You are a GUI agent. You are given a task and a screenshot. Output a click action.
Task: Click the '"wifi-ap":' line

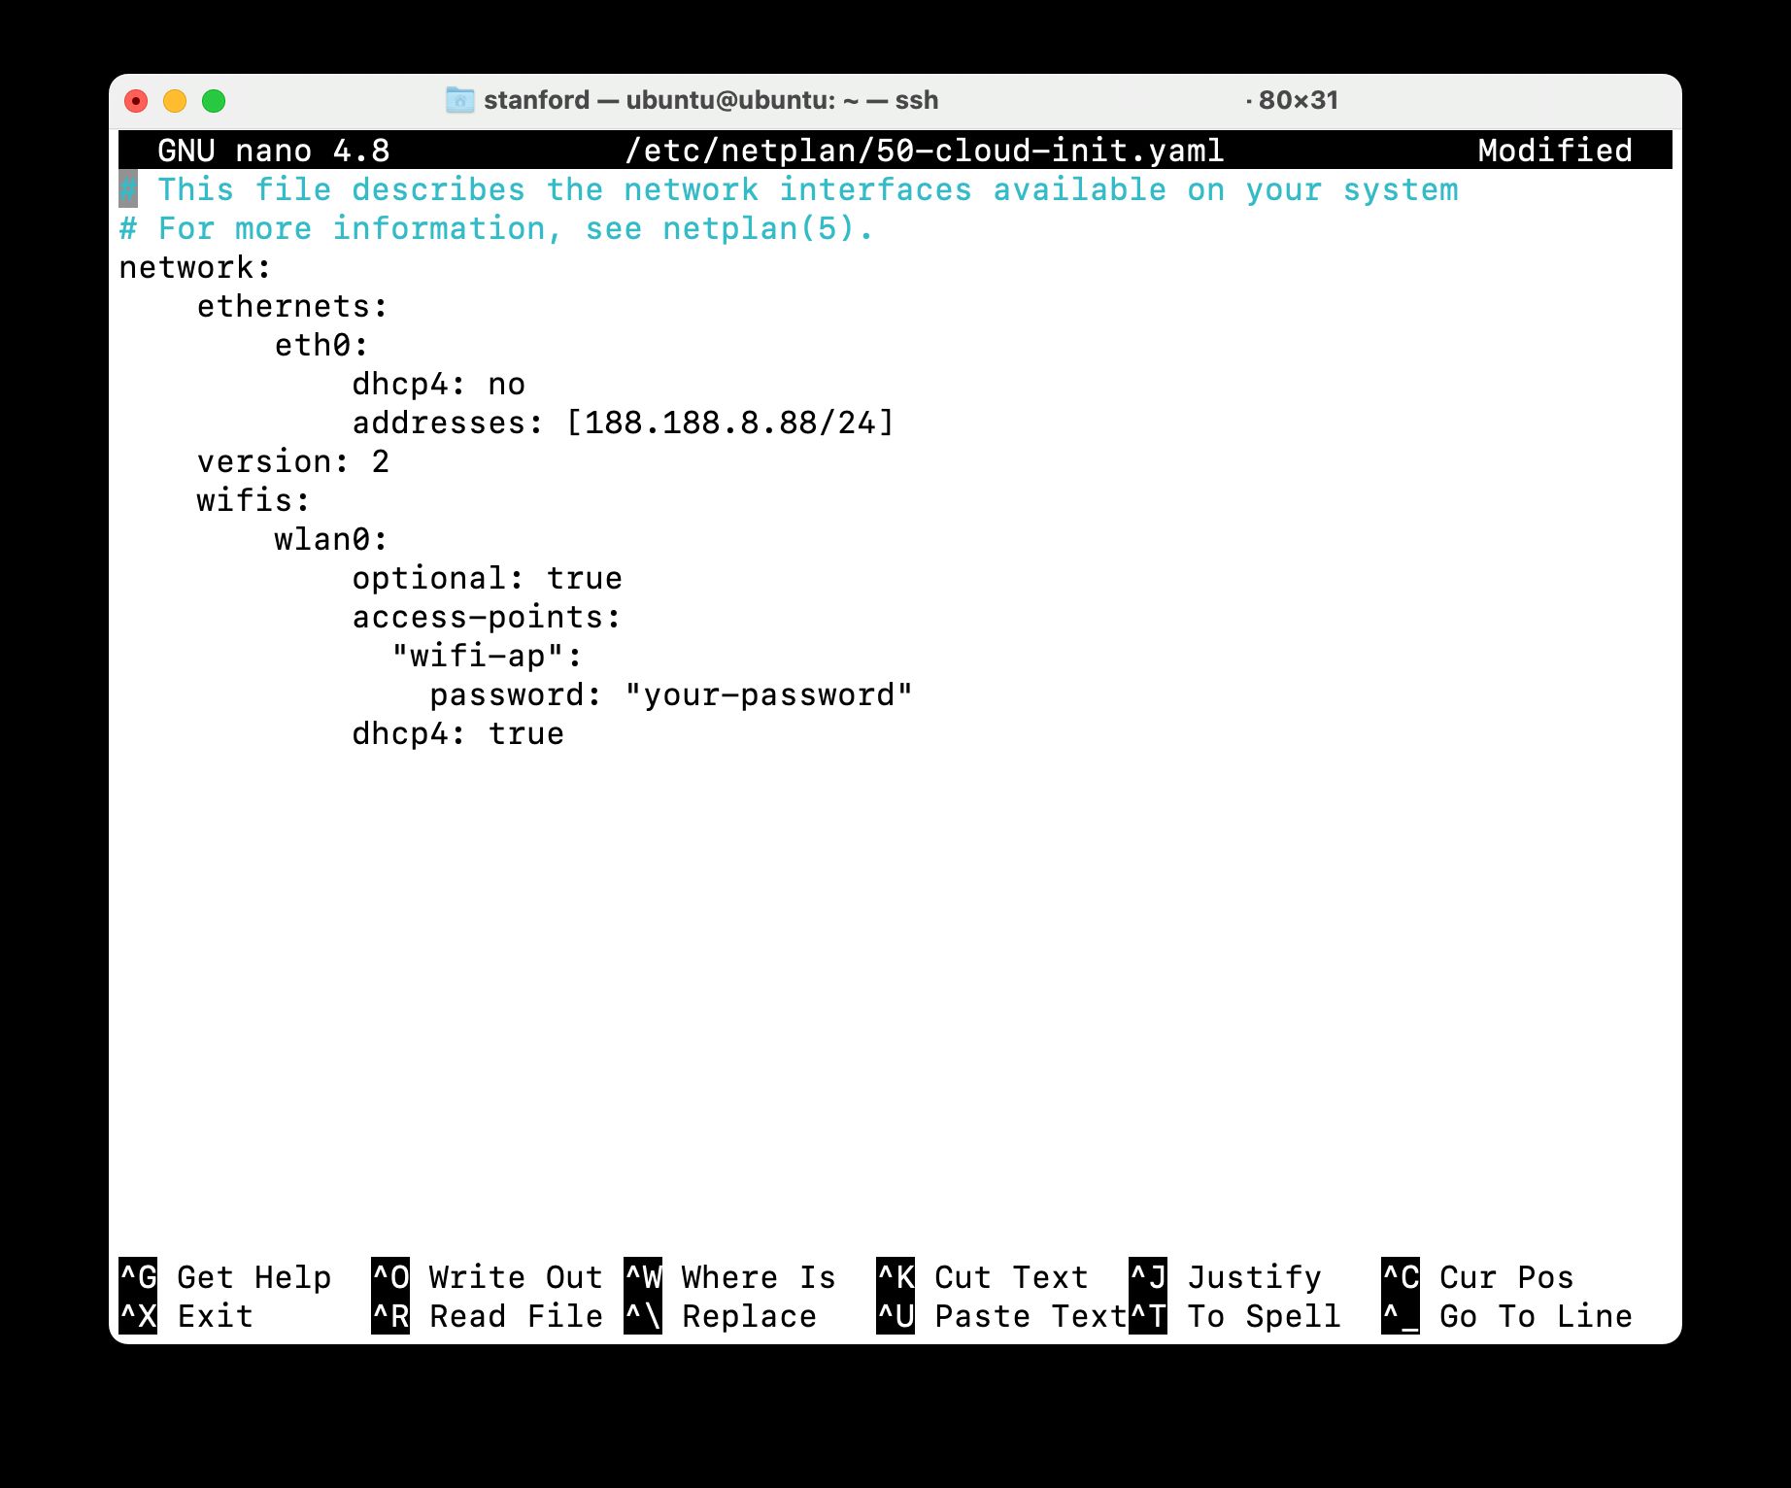[487, 656]
